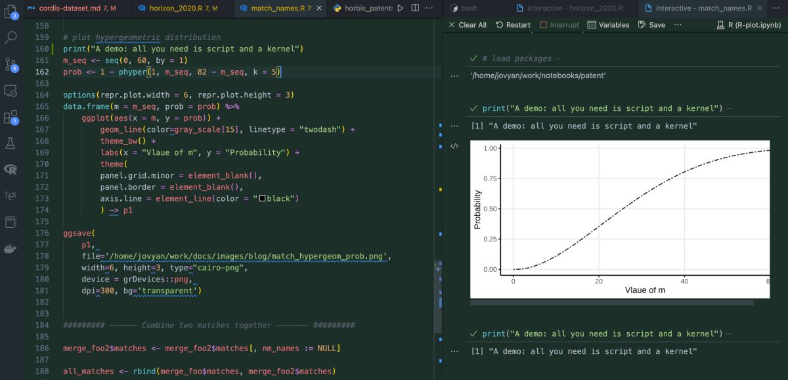Expand first print demo cell ellipsis
This screenshot has height=380, width=788.
tap(729, 108)
